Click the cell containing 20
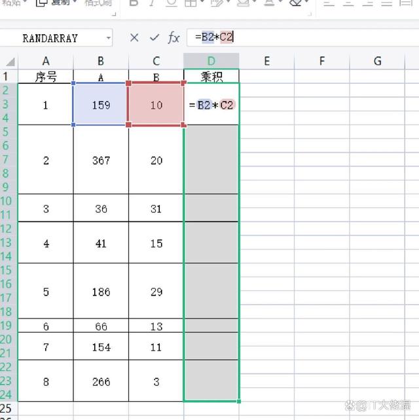The width and height of the screenshot is (419, 420). point(156,160)
